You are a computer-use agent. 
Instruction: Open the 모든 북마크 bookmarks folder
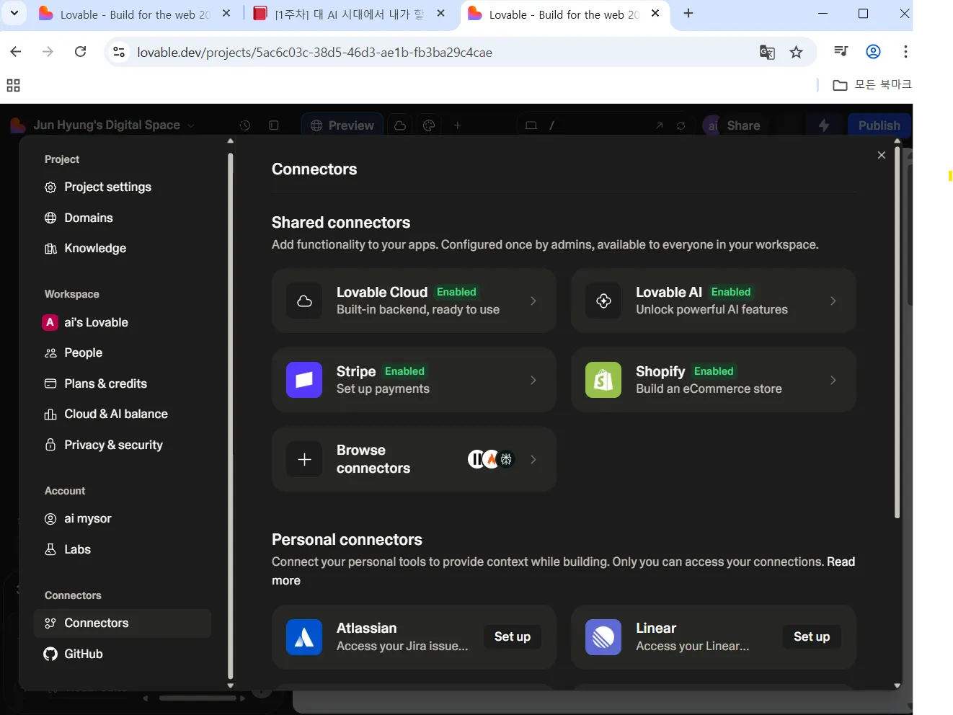[872, 85]
